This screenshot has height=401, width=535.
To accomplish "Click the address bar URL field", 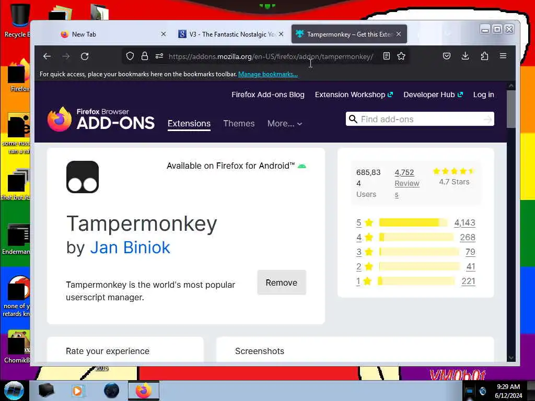I will [x=271, y=56].
